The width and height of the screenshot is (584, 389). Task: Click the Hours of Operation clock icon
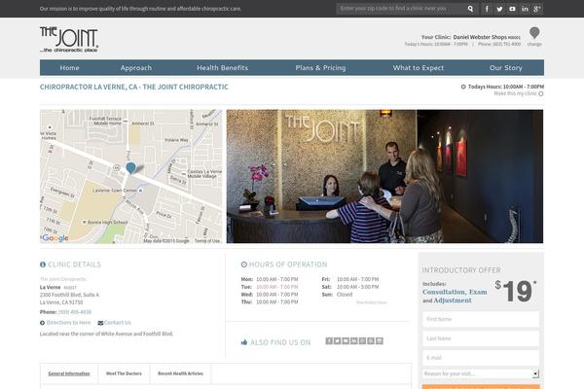tap(244, 265)
